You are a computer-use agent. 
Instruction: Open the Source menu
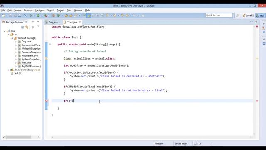click(18, 10)
